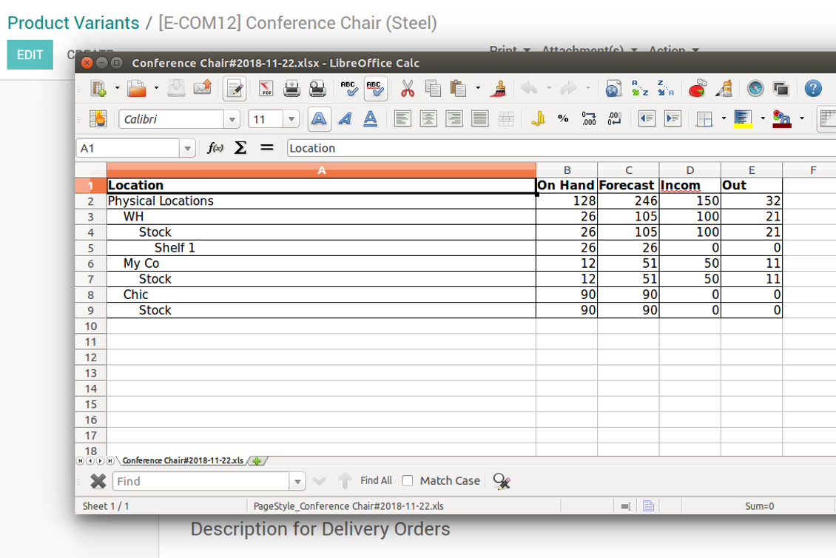
Task: Align cell text right
Action: 454,118
